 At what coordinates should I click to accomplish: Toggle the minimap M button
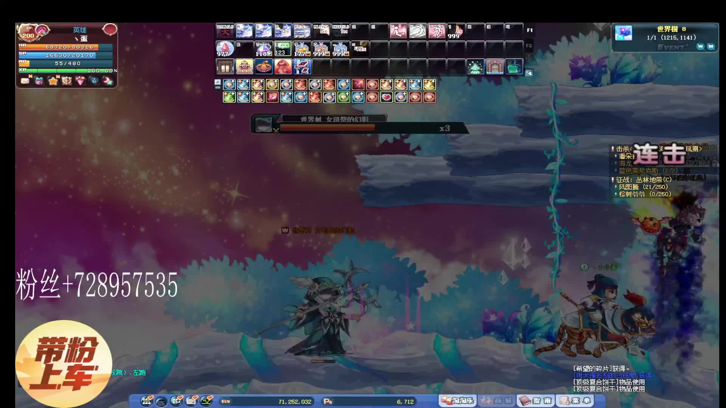coord(711,46)
